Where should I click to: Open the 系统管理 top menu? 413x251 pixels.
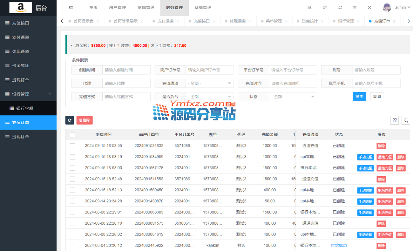(202, 8)
